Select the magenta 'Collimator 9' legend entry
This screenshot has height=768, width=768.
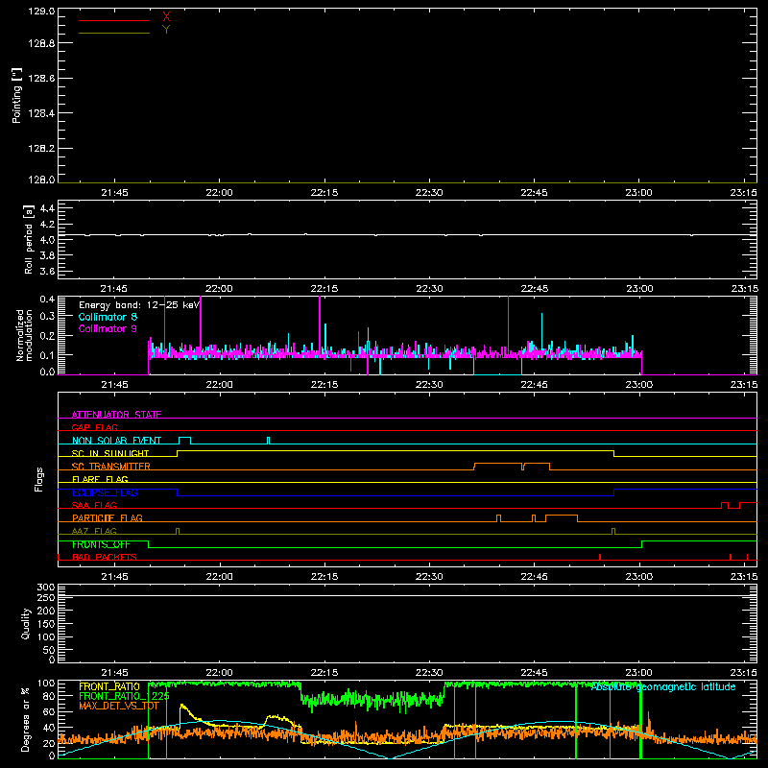pos(108,328)
